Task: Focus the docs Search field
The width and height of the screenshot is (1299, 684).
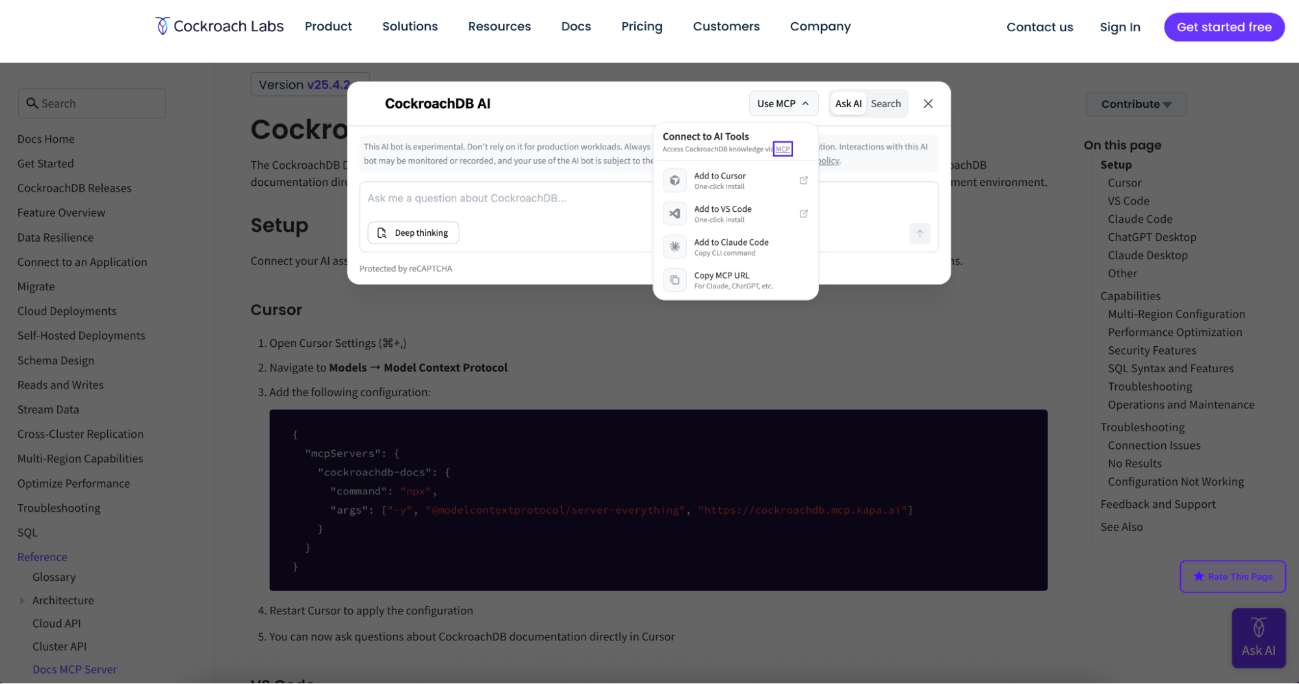Action: pyautogui.click(x=92, y=103)
